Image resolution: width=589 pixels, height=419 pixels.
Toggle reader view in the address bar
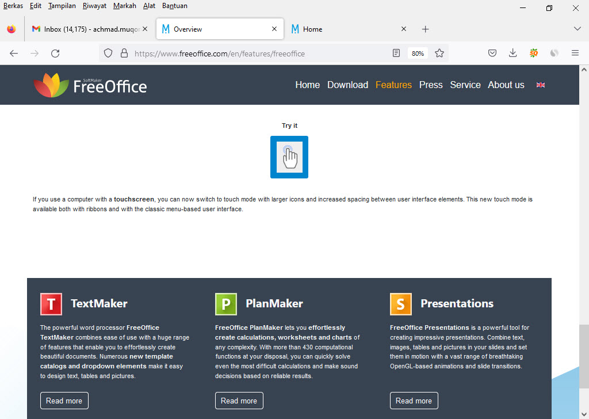pos(396,52)
